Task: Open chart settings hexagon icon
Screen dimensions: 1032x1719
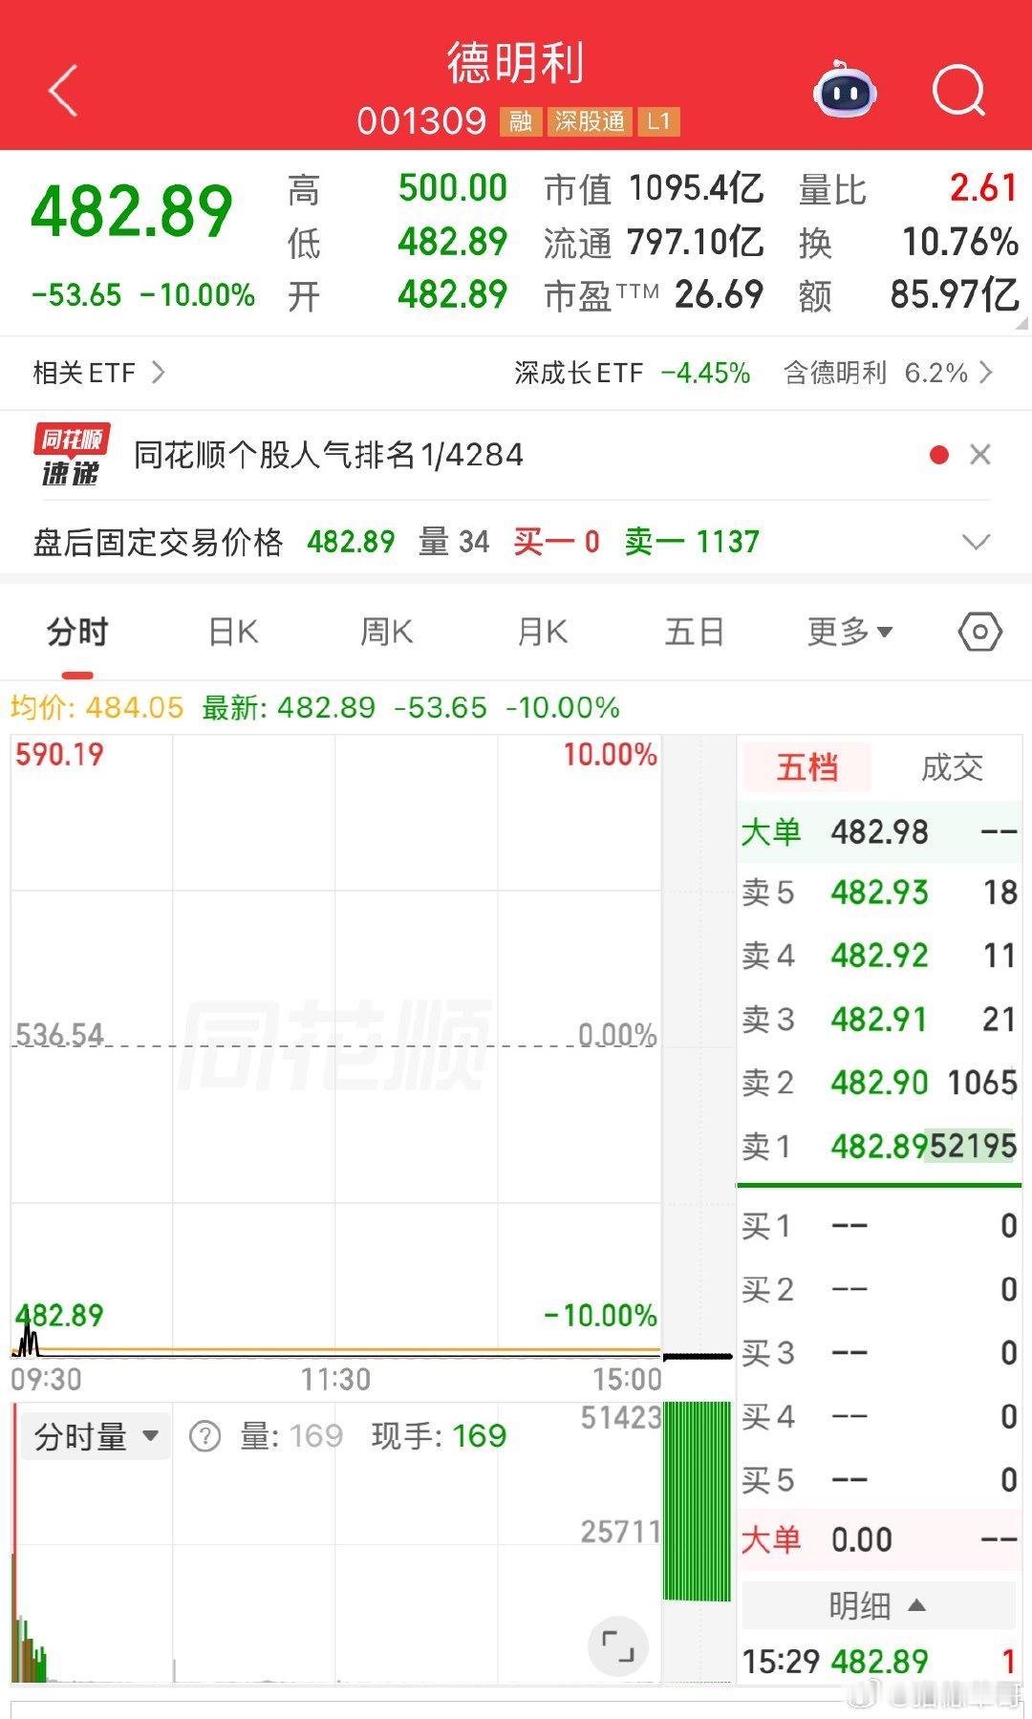Action: click(979, 633)
